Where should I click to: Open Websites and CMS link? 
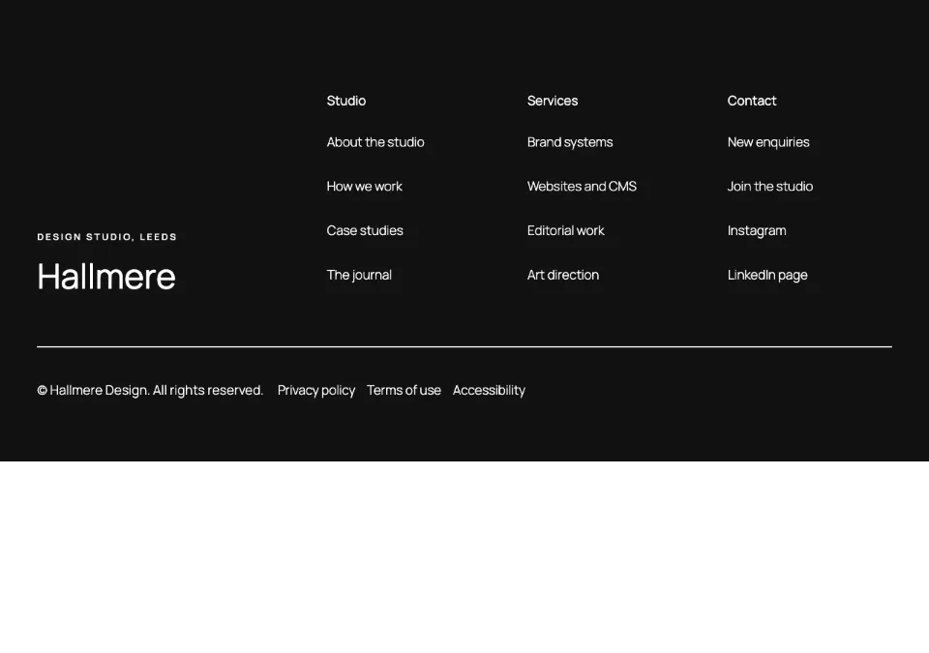[x=582, y=186]
